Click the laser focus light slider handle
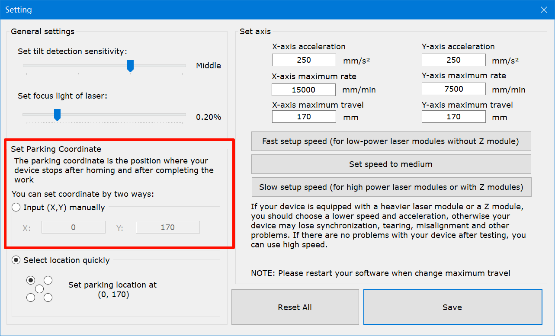This screenshot has height=336, width=555. coord(57,115)
